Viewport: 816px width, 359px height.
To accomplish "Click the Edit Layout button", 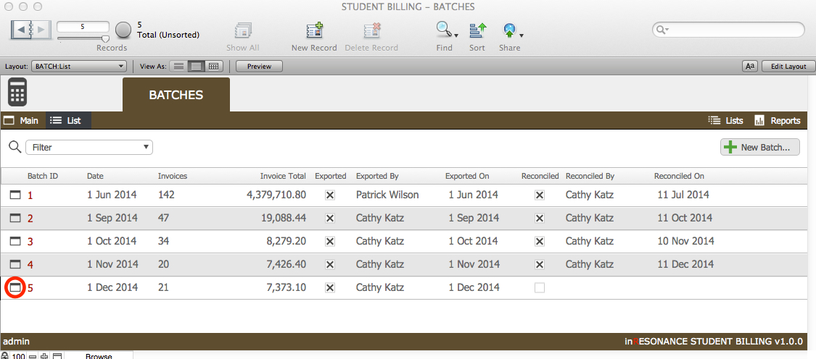I will [788, 67].
